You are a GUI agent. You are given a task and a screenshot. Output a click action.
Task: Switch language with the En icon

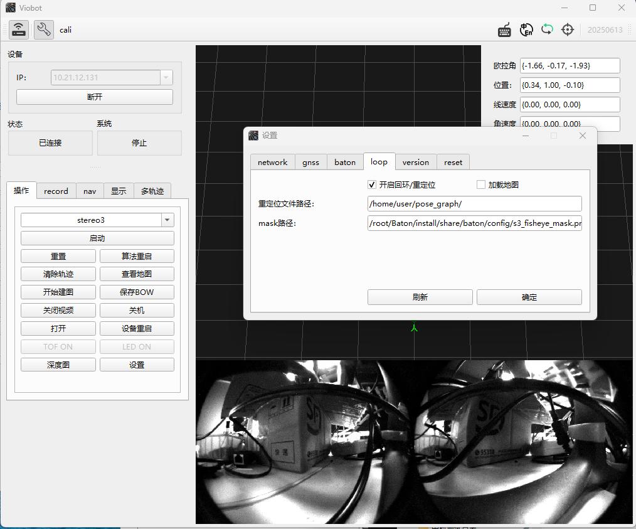click(526, 29)
